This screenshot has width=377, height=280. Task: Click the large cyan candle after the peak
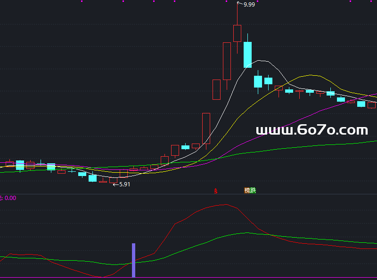click(x=247, y=55)
